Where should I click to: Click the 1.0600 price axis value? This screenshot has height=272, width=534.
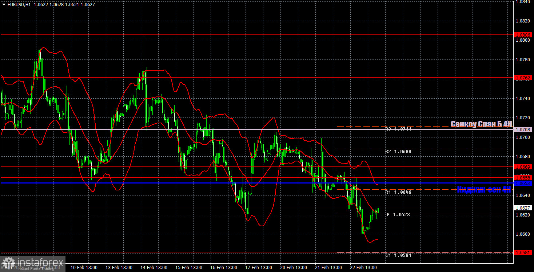(x=523, y=234)
